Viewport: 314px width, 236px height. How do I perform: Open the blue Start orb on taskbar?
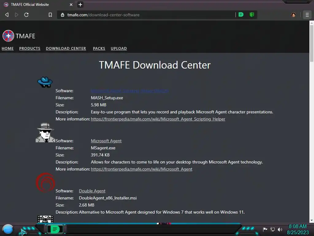tap(8, 229)
